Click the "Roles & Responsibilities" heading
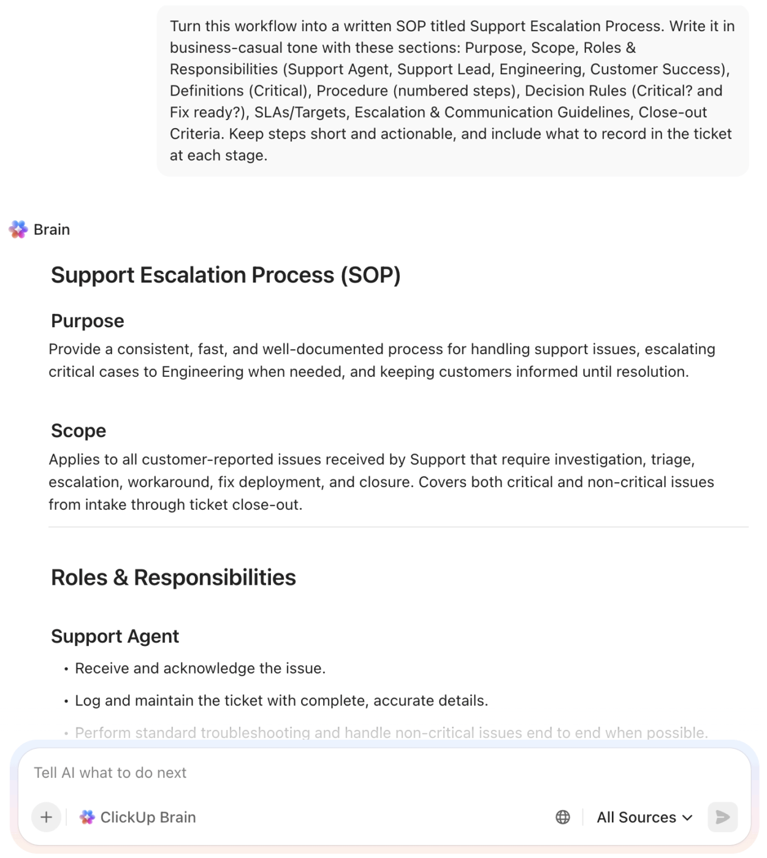This screenshot has width=767, height=858. click(174, 577)
